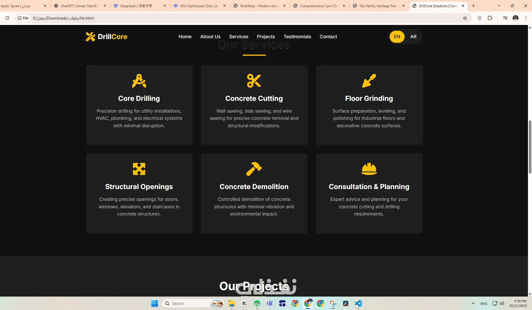532x310 pixels.
Task: Click the Core Drilling compass icon
Action: (x=139, y=81)
